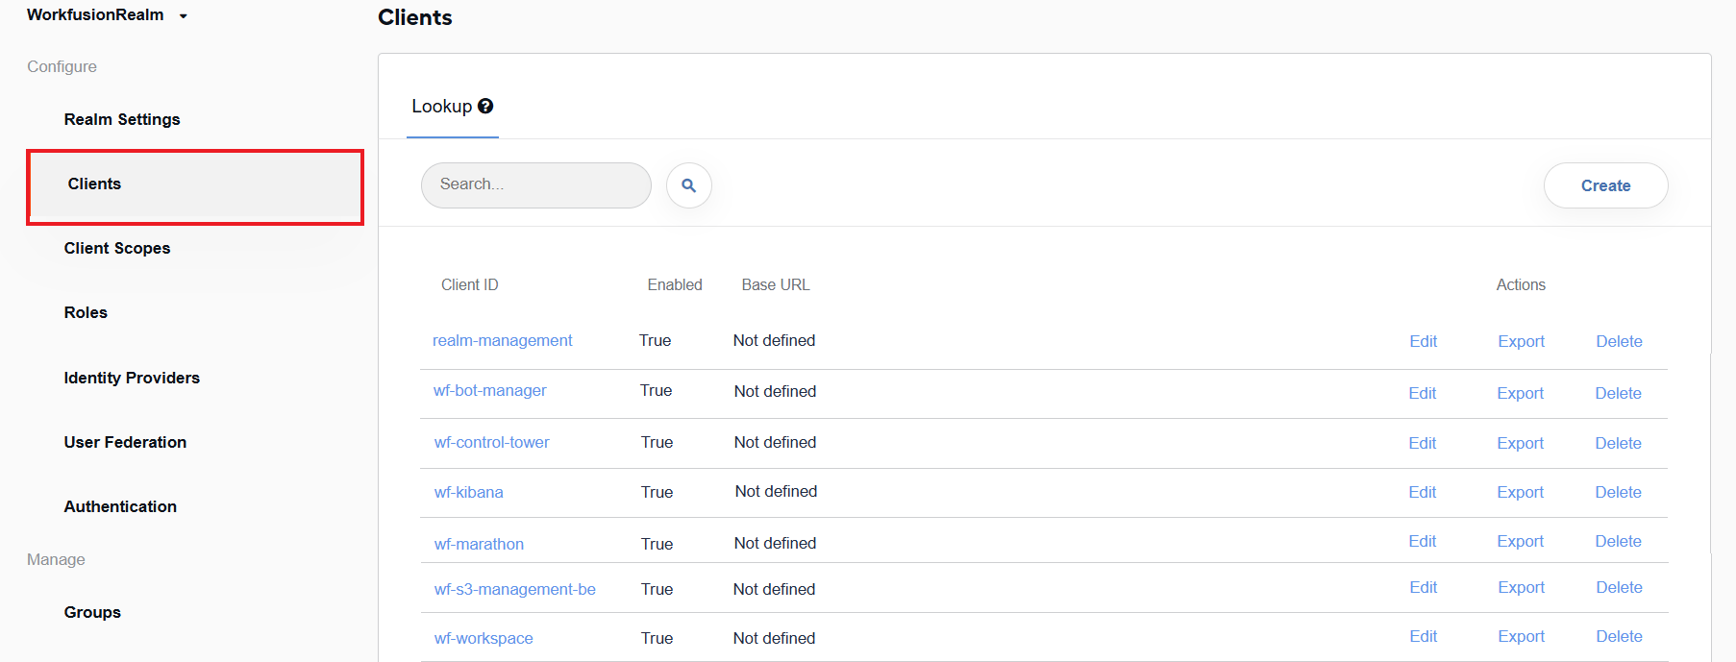Edit the wf-control-tower client
1736x662 pixels.
[x=1422, y=443]
